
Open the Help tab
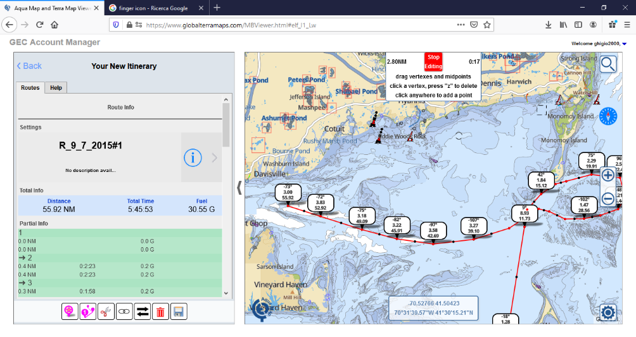[x=56, y=87]
